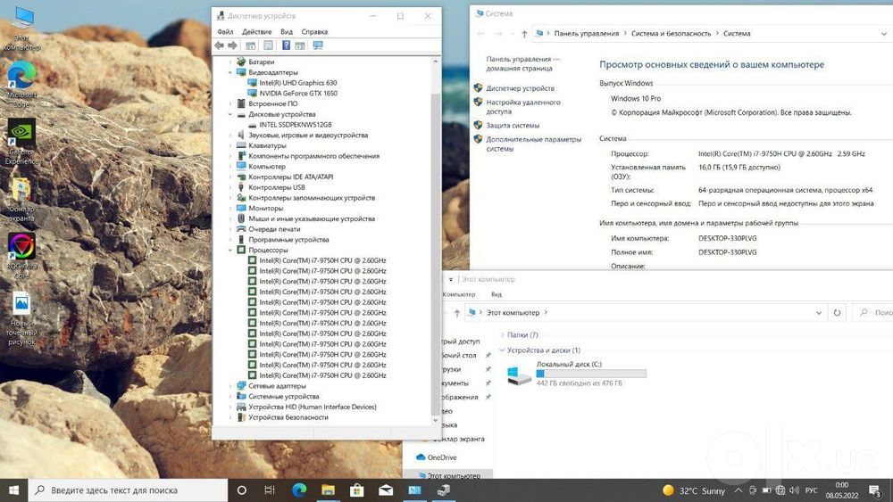Open Microsoft Edge from the taskbar
Viewport: 893px width, 502px height.
[299, 490]
